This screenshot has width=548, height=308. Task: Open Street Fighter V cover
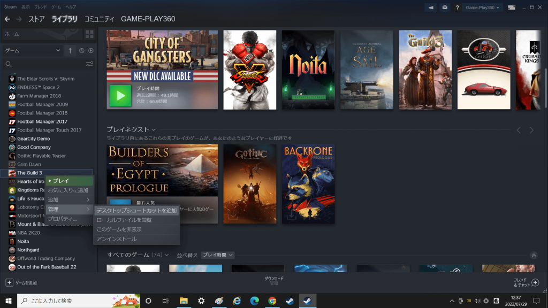(x=250, y=70)
